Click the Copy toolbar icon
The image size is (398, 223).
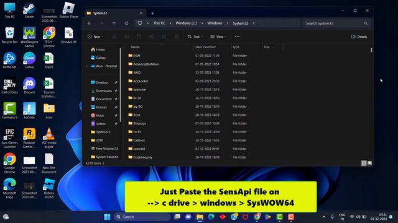coord(127,37)
